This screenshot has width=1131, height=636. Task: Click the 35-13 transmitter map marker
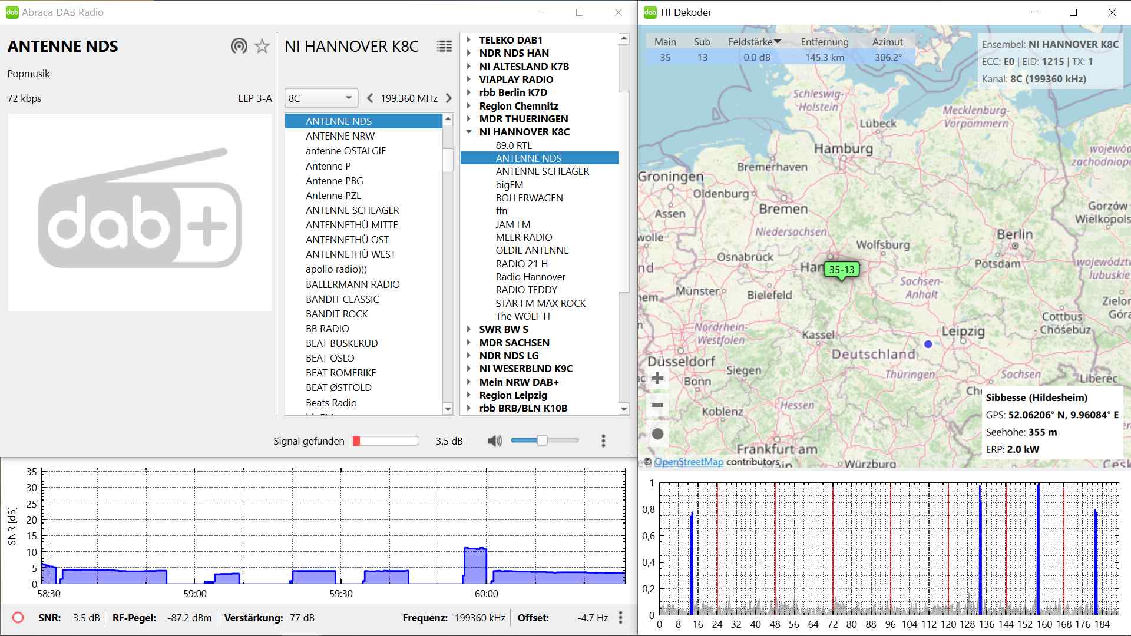[841, 270]
